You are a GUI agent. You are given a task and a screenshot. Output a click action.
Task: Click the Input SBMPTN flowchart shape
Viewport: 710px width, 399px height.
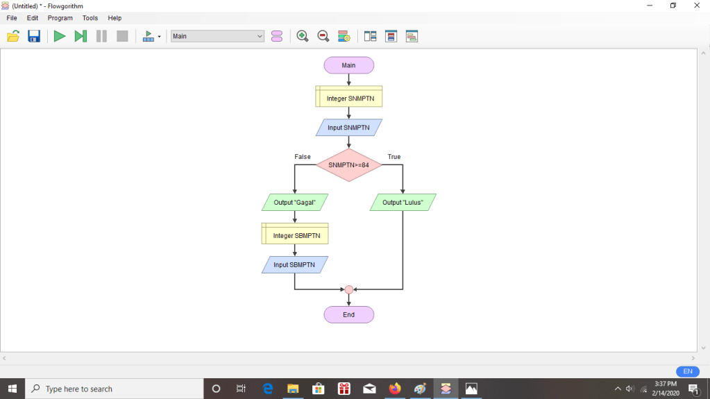[x=294, y=265]
